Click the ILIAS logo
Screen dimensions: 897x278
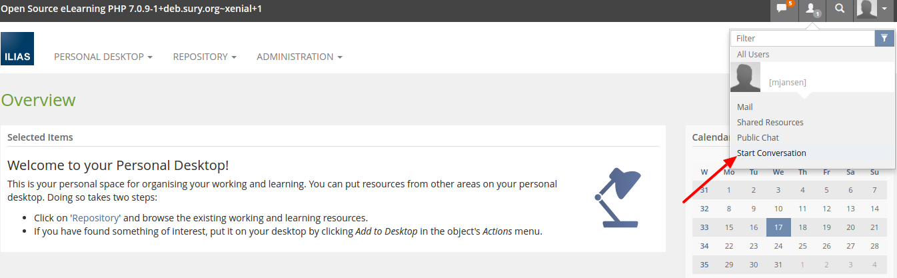pyautogui.click(x=17, y=49)
